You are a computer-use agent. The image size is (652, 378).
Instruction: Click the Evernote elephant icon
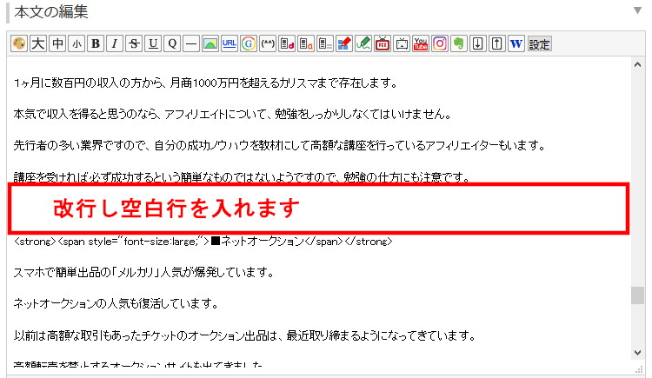click(x=459, y=43)
